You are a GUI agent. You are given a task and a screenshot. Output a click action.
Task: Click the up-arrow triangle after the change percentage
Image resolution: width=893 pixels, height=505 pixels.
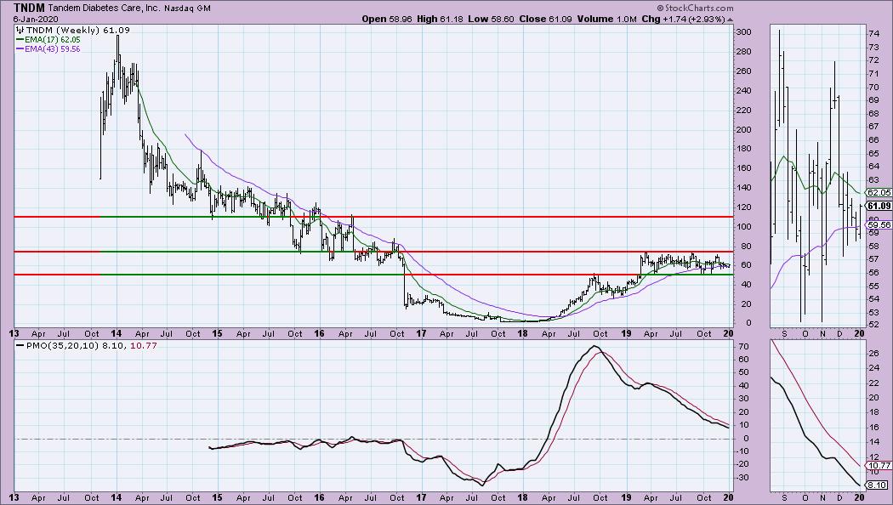click(x=730, y=20)
